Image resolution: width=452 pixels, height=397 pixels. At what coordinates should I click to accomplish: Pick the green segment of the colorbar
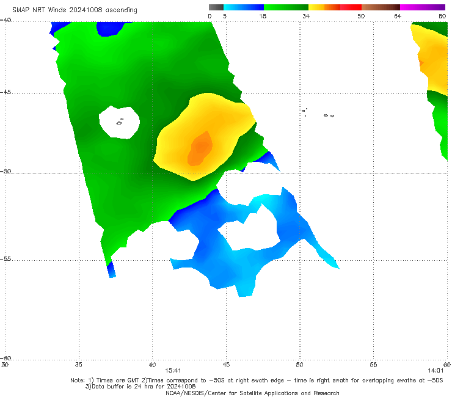(x=286, y=7)
